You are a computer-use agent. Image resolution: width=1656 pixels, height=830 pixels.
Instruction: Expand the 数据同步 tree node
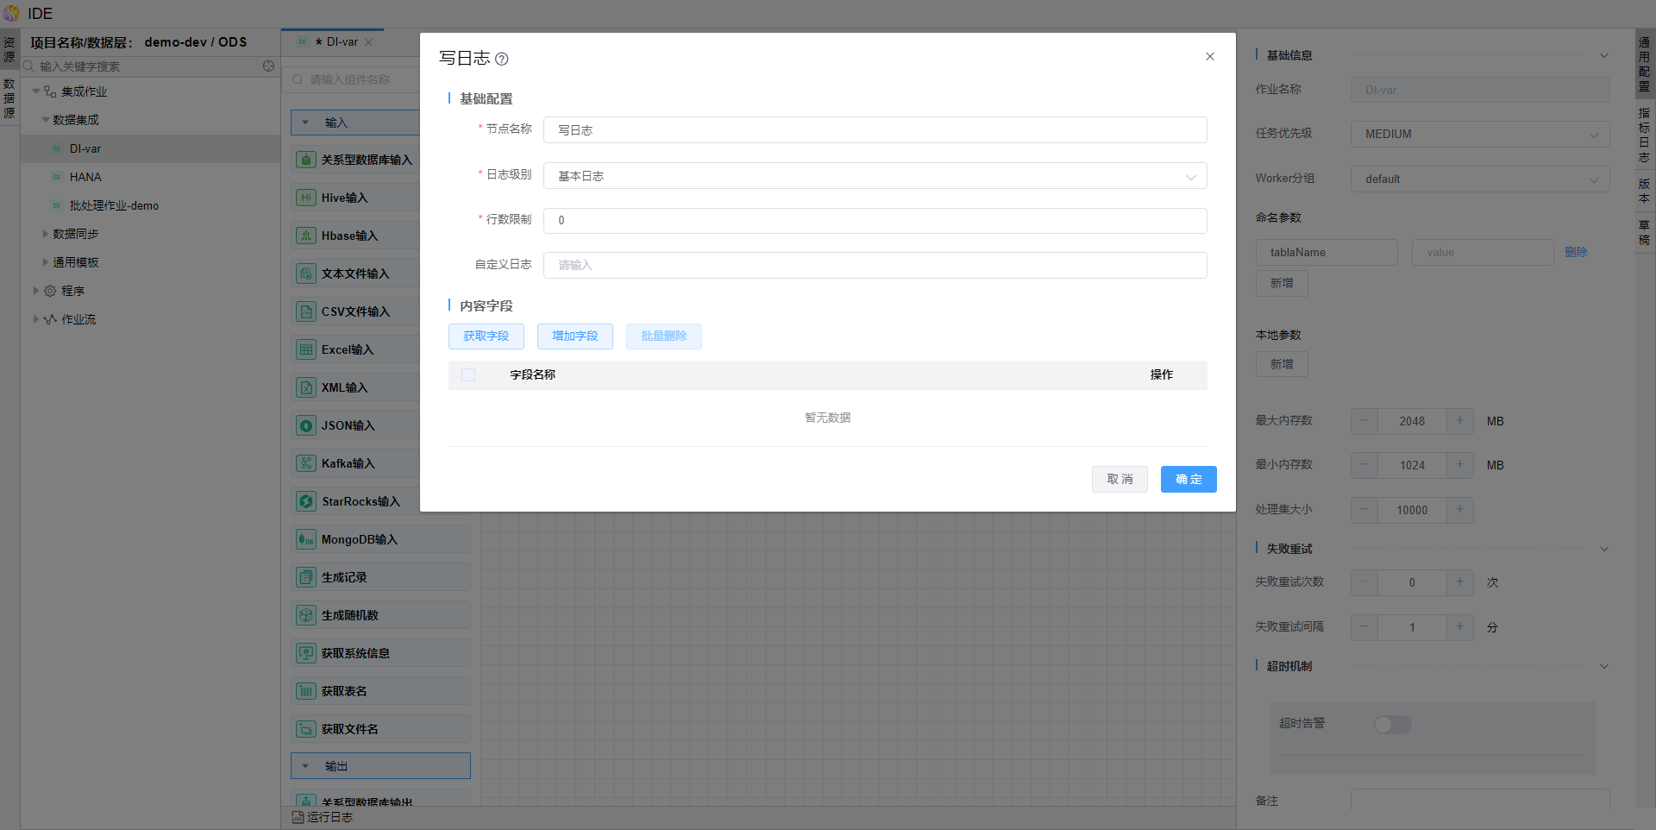coord(46,234)
